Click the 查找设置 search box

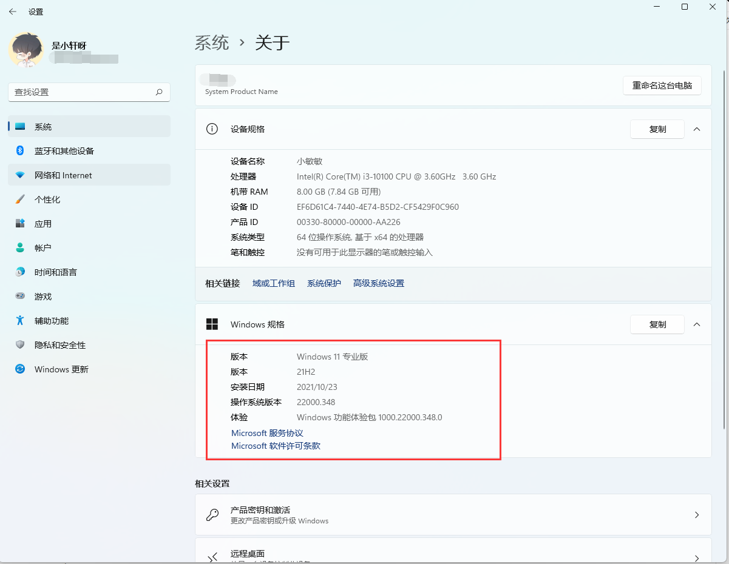tap(89, 92)
